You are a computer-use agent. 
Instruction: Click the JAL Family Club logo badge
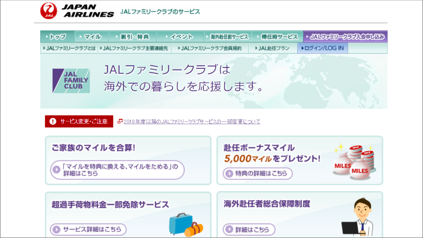coord(71,81)
